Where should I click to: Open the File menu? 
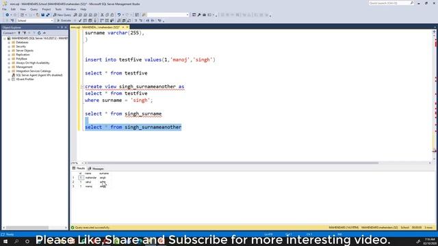[x=4, y=9]
